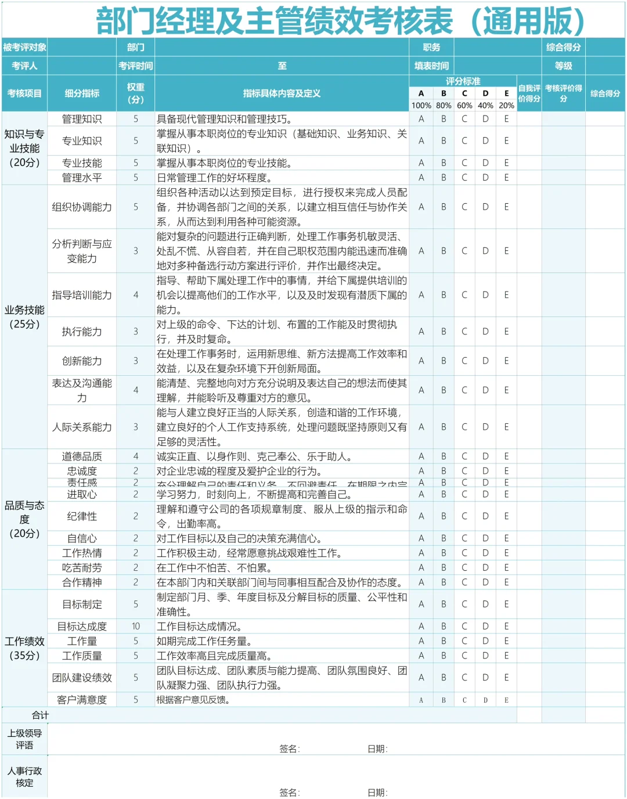Click the 考评时间 label cell
This screenshot has width=627, height=799.
point(136,66)
